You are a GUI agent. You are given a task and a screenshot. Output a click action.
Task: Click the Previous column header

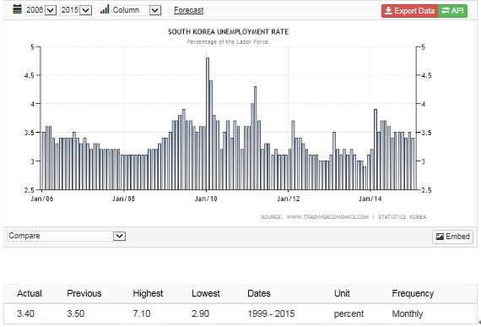pos(84,293)
